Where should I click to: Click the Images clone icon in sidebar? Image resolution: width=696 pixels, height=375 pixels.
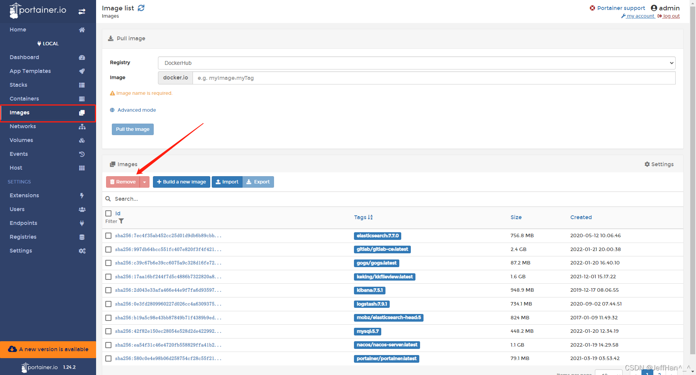82,113
